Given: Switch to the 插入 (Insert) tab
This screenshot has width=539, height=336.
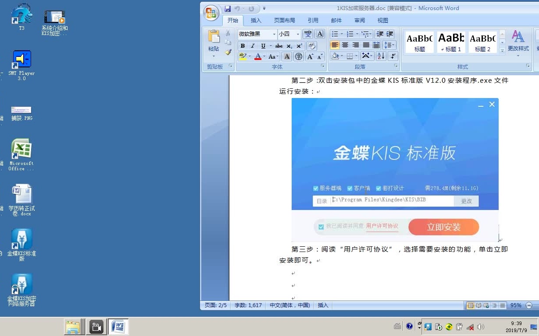Looking at the screenshot, I should click(x=256, y=20).
